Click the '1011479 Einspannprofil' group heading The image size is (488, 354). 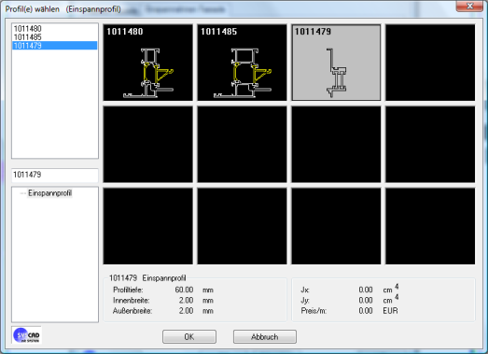(147, 278)
